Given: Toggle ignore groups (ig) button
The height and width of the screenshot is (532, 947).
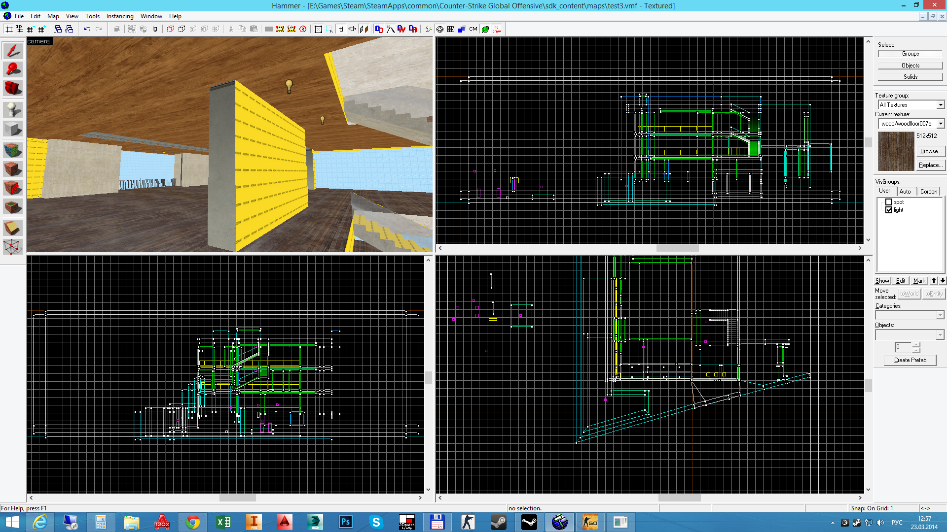Looking at the screenshot, I should (x=155, y=29).
